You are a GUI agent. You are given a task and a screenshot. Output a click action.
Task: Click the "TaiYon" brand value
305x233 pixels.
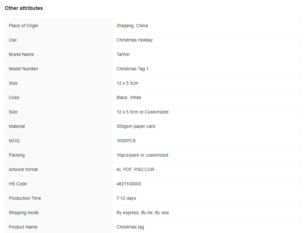pos(123,54)
